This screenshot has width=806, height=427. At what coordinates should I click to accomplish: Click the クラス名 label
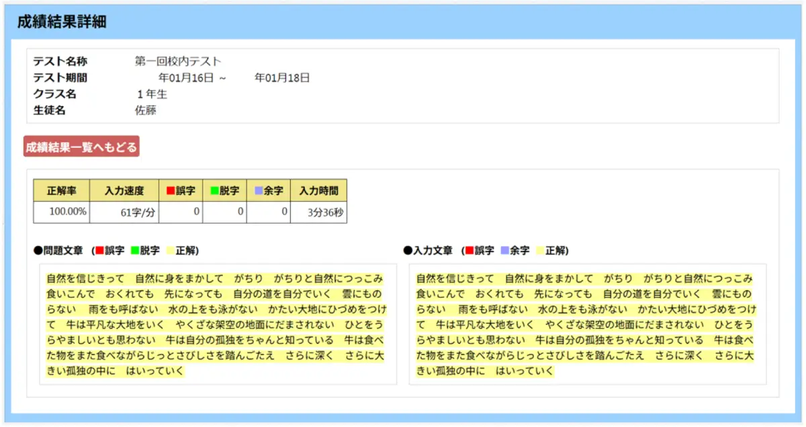pos(55,94)
